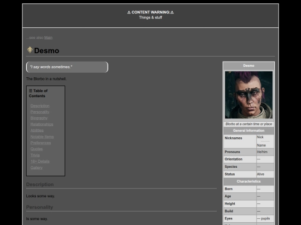The width and height of the screenshot is (301, 225).
Task: Click the Build row label
Action: tap(229, 211)
